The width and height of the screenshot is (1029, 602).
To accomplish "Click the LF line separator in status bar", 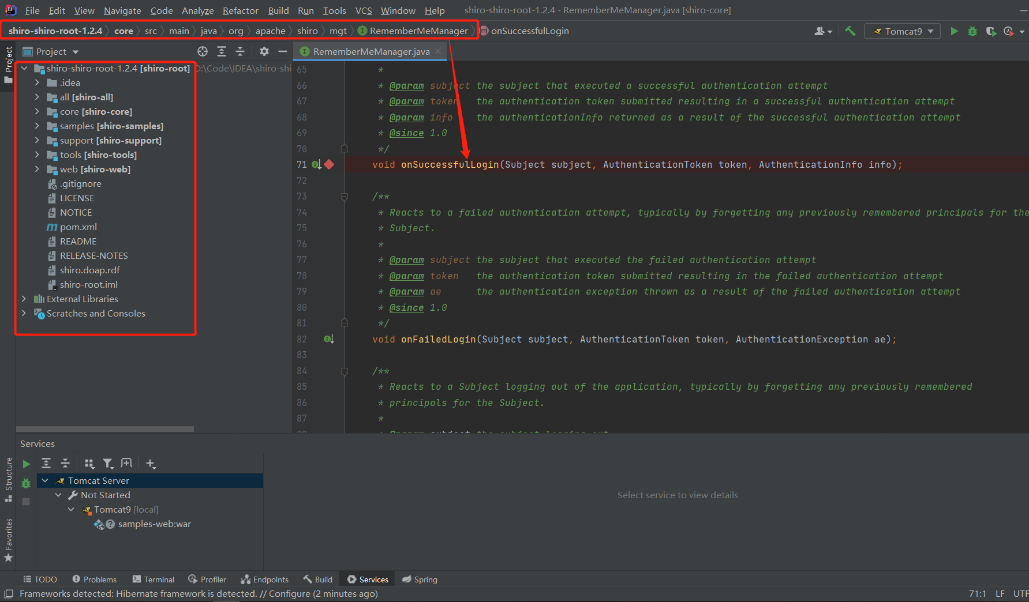I will 1000,593.
